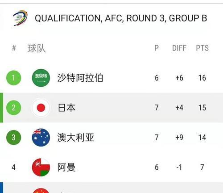Screen dimensions: 223x193
Task: Open the Oman flag icon
Action: pyautogui.click(x=41, y=167)
